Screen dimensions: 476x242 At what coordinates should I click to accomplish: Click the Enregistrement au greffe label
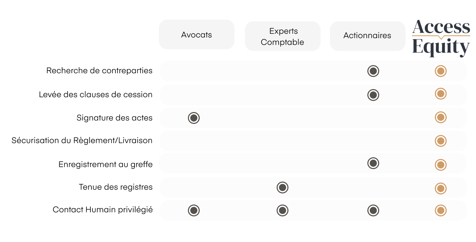[106, 164]
